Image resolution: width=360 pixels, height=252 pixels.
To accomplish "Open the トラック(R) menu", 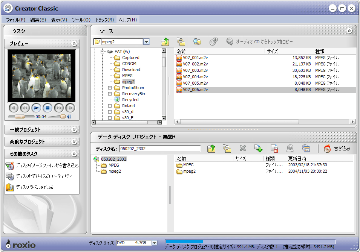I will coord(104,20).
